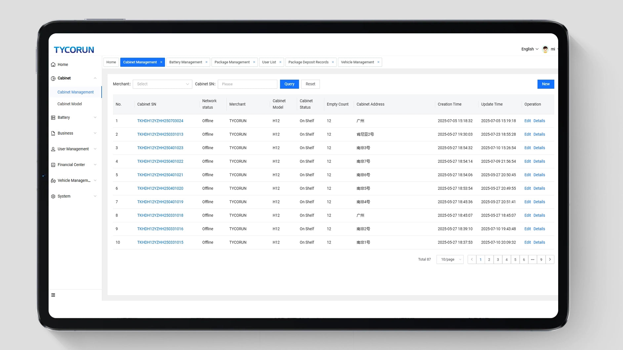Open the English language dropdown

[x=530, y=49]
